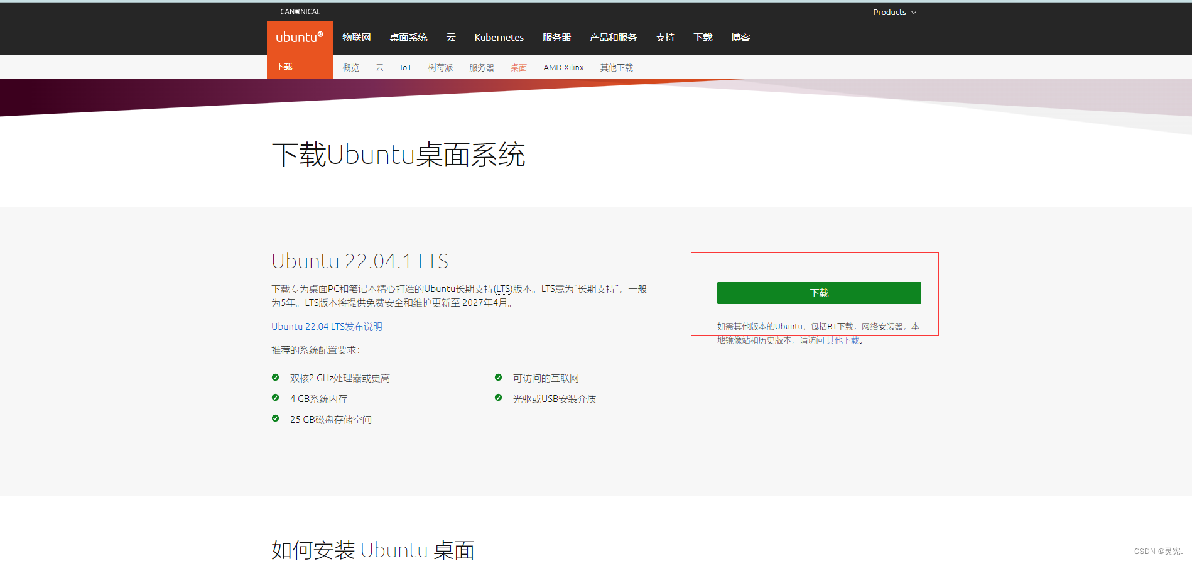Switch to the 其他下载 sub-tab
The width and height of the screenshot is (1192, 561).
coord(616,67)
